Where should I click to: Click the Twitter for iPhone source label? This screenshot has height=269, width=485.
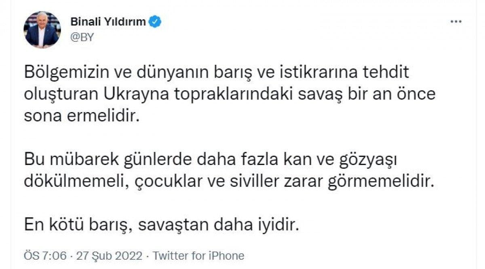[x=198, y=255]
